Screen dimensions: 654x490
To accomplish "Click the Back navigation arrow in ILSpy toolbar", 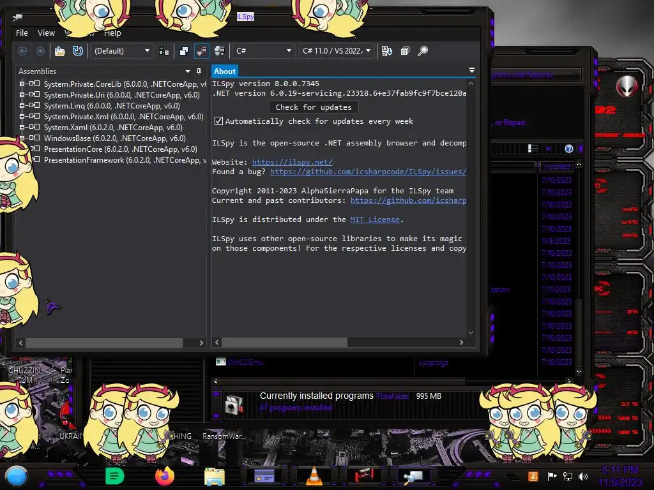I will tap(22, 51).
